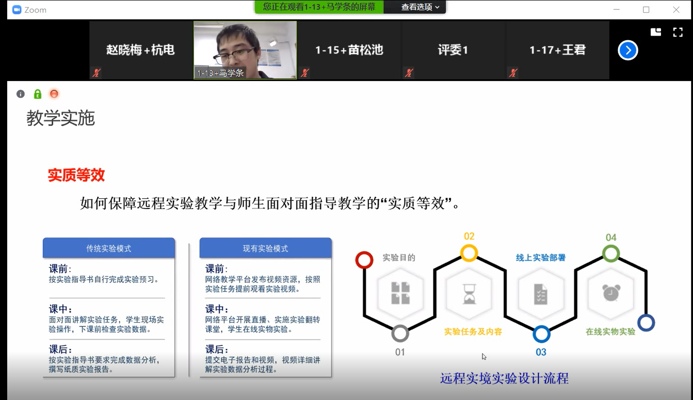This screenshot has width=693, height=400.
Task: Select the 1-17+王君 participant tile
Action: pyautogui.click(x=557, y=50)
